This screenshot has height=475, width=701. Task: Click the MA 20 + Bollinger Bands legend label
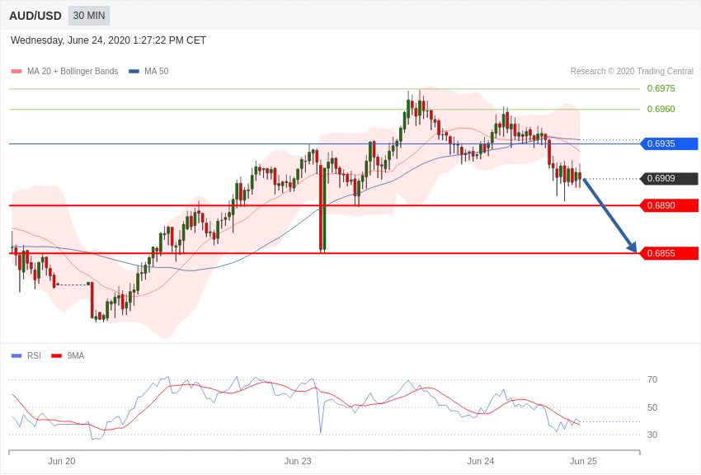[x=73, y=71]
